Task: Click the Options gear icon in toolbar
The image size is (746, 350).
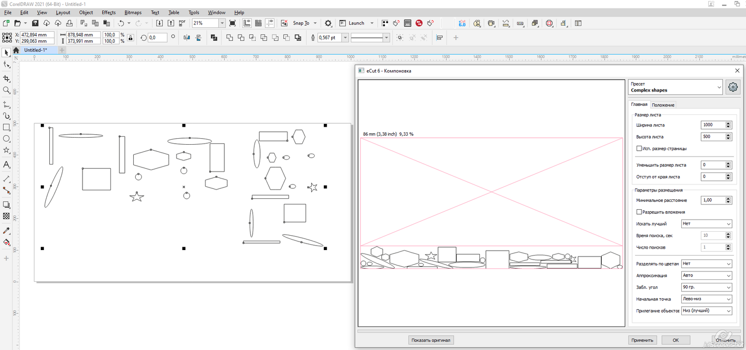Action: coord(328,23)
